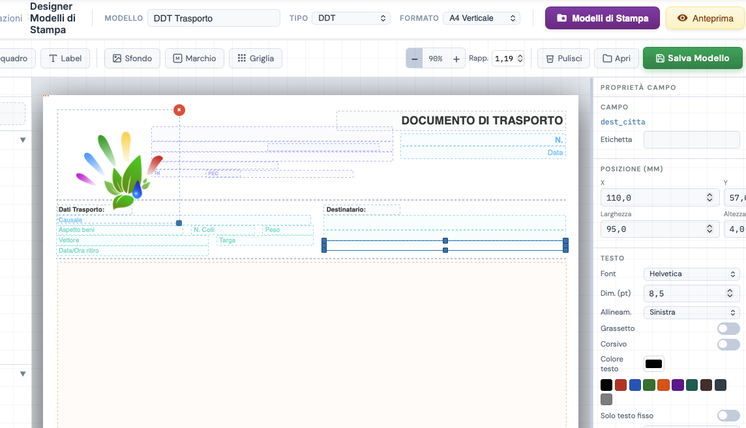Click the red remove logo icon
This screenshot has width=746, height=428.
tap(179, 110)
